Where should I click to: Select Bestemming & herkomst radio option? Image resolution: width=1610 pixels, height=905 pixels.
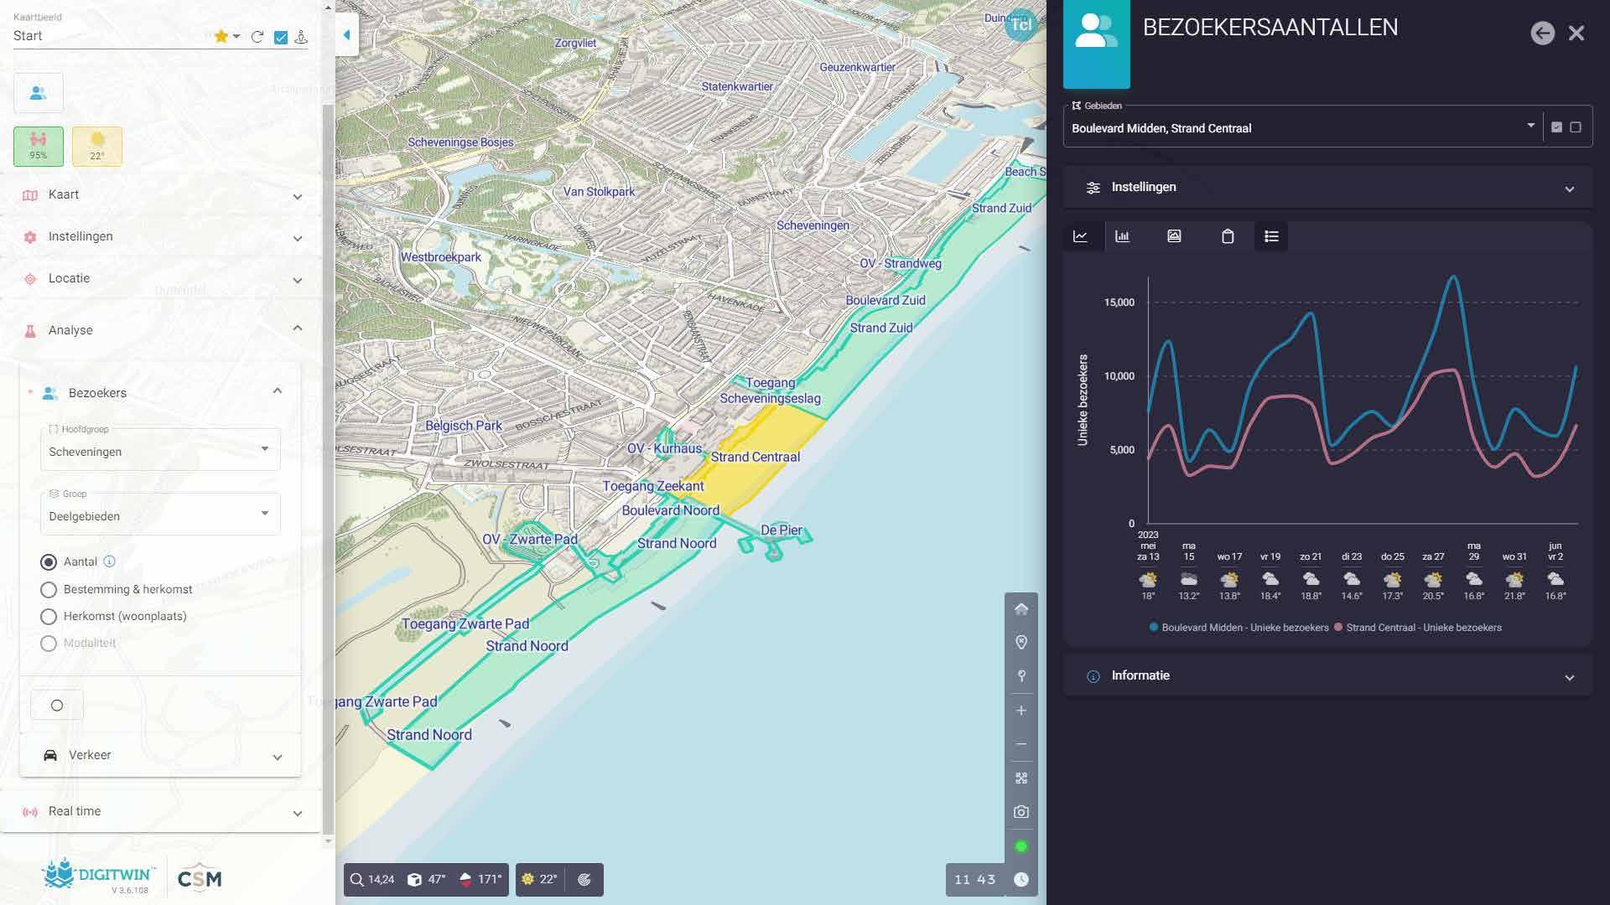49,590
